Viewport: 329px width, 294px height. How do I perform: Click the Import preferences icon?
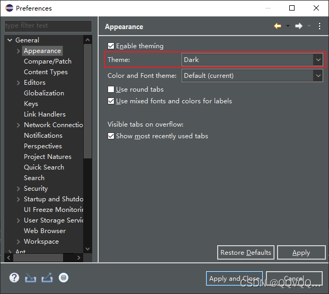[x=31, y=278]
